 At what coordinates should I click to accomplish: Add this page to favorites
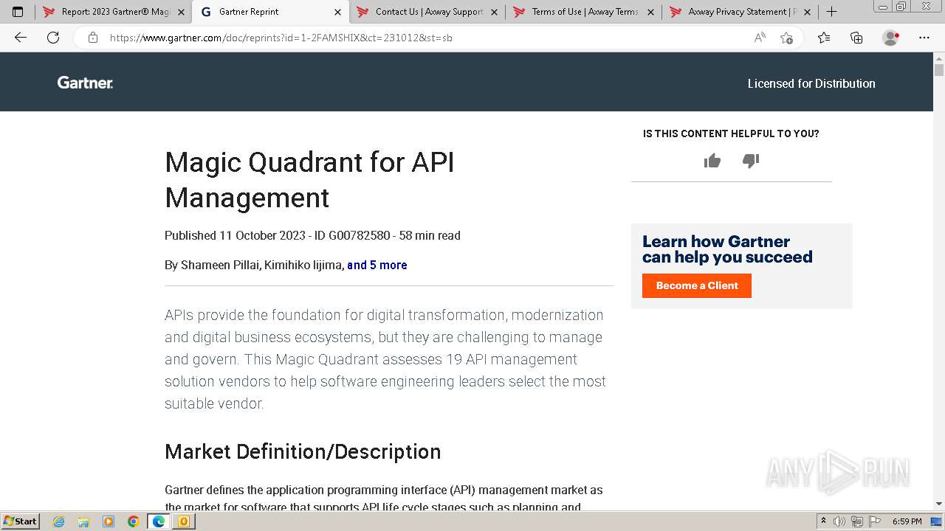(x=787, y=38)
